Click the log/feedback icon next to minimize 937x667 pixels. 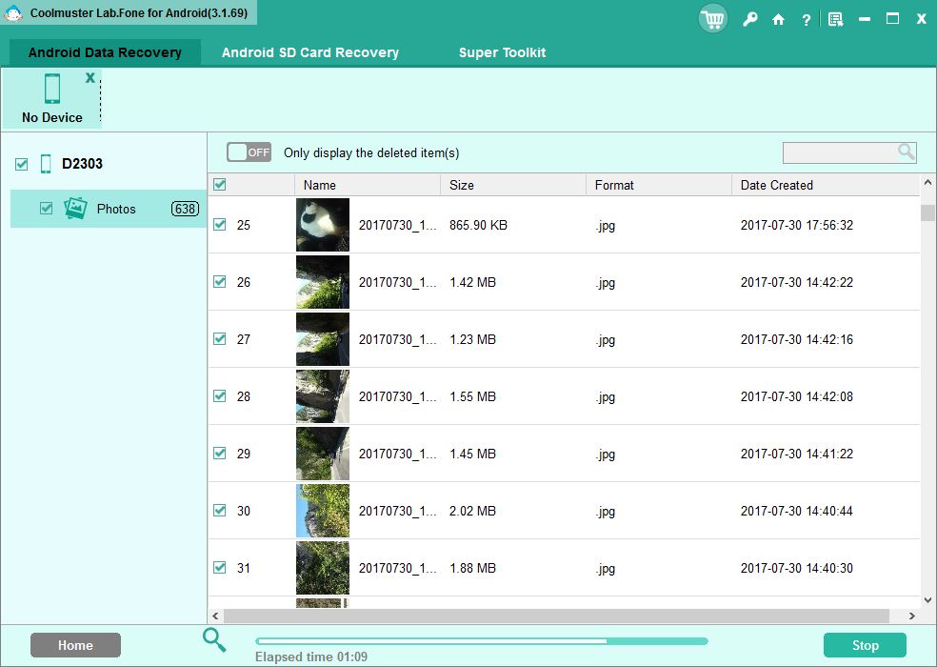tap(835, 18)
